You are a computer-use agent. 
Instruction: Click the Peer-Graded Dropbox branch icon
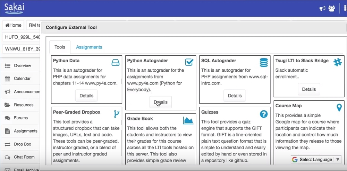click(x=116, y=114)
